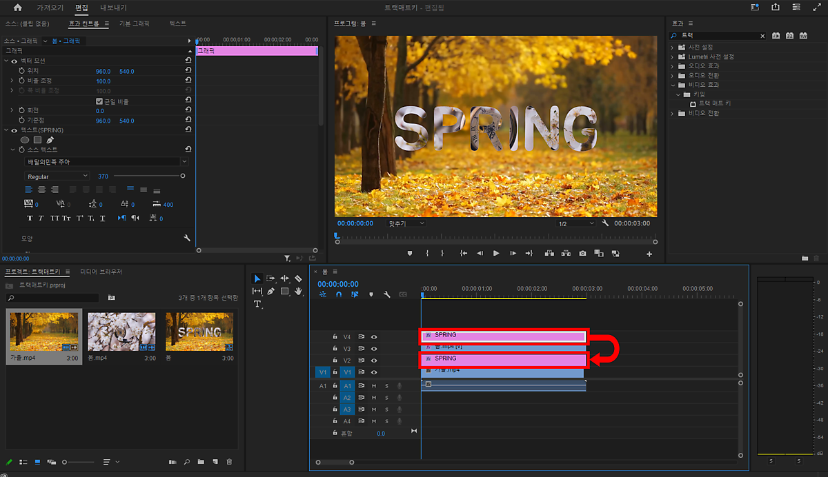Click the Export Frame camera icon
This screenshot has height=477, width=828.
(x=582, y=254)
